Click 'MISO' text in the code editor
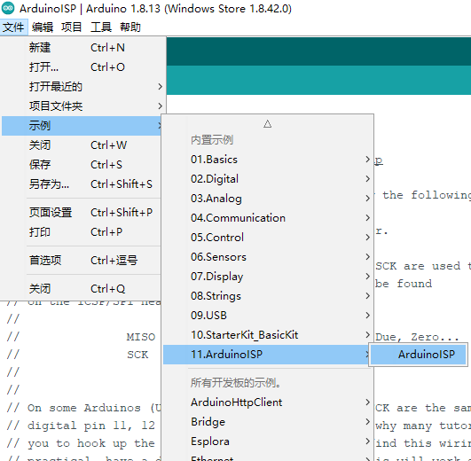471x461 pixels. [x=141, y=337]
